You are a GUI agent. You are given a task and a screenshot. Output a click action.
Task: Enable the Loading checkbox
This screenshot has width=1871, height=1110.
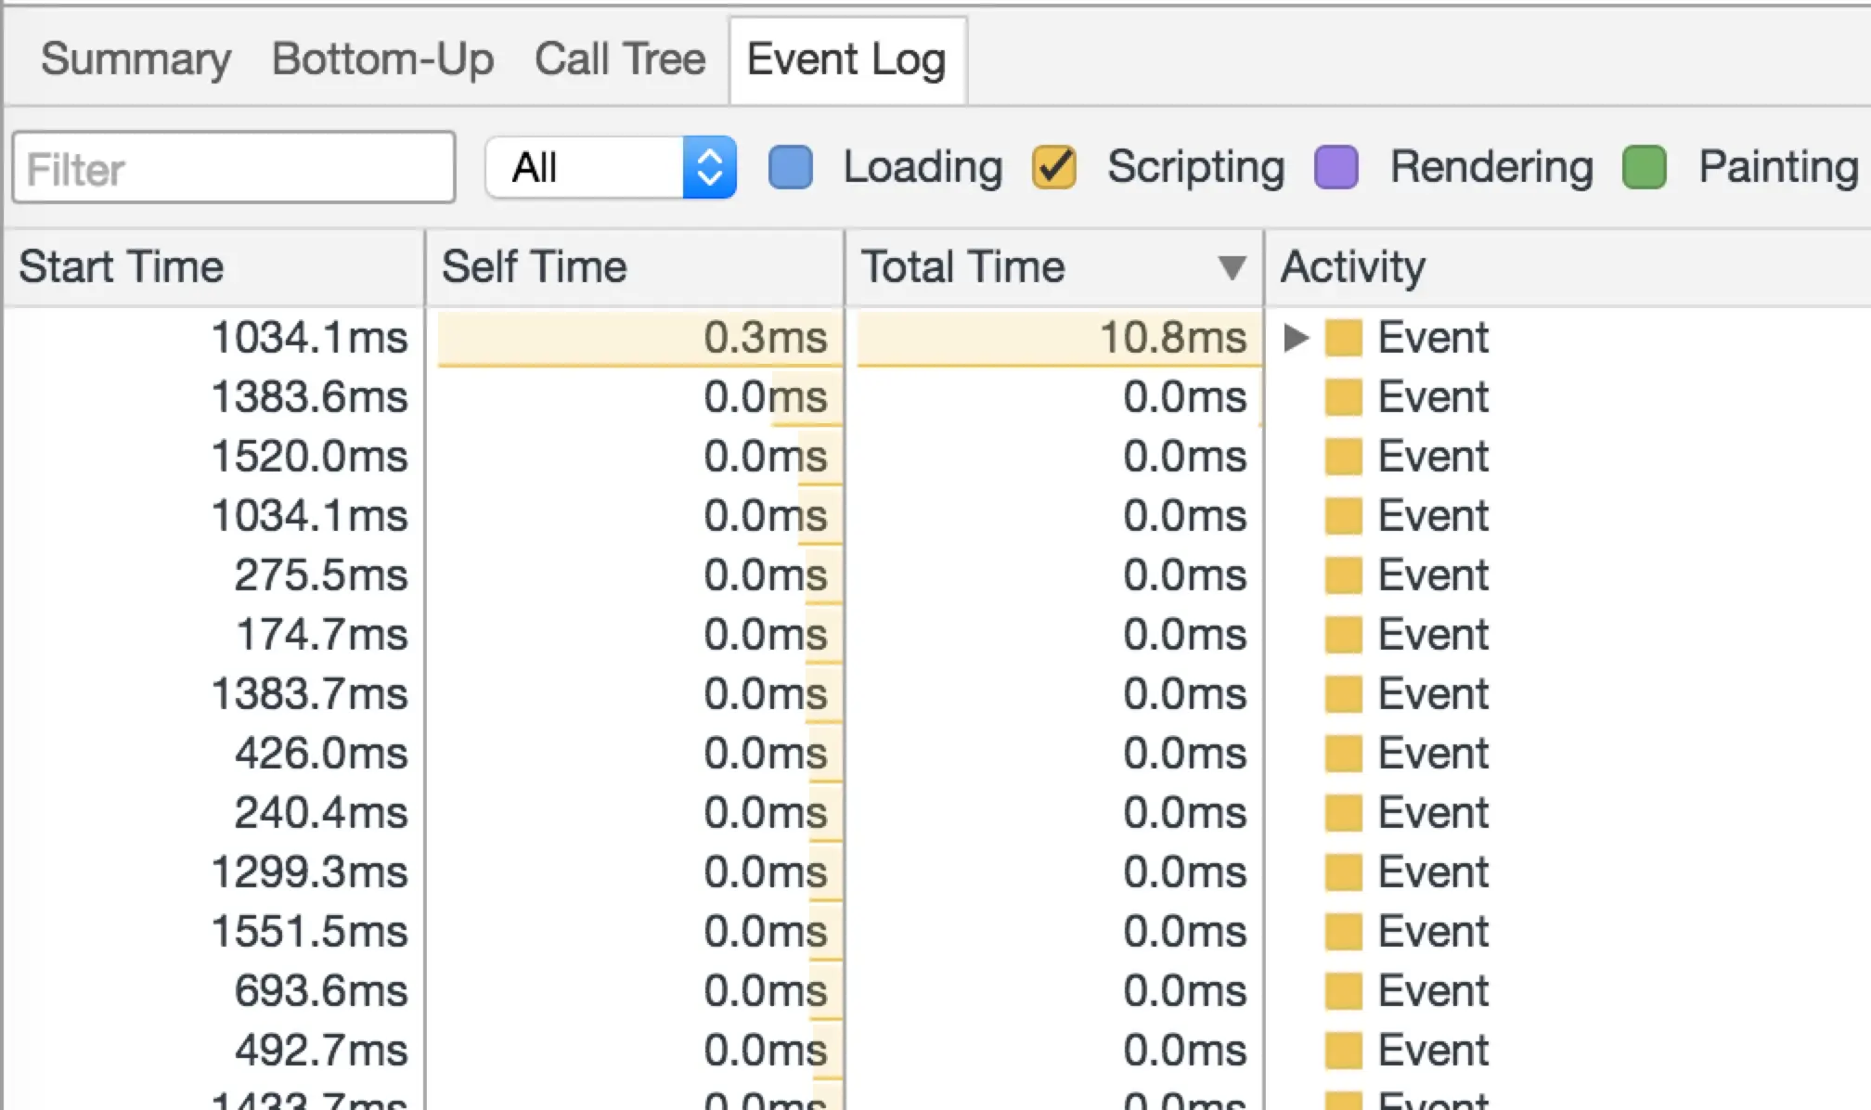[791, 168]
